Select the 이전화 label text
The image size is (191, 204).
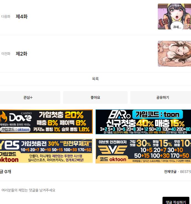6,54
